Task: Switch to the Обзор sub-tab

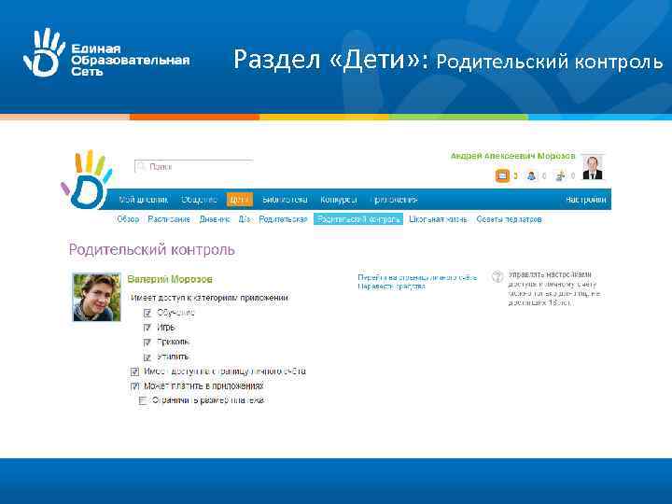Action: click(128, 219)
